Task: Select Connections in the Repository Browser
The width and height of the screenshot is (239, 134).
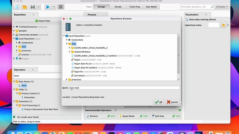Action: [77, 40]
